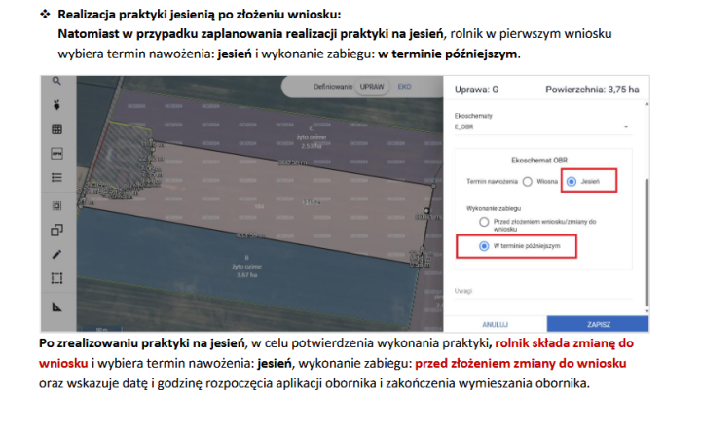The image size is (701, 432).
Task: Switch to the UPRAW tab
Action: 372,87
